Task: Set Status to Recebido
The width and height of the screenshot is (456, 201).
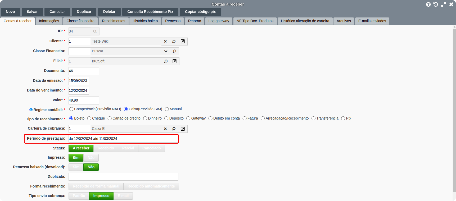Action: 106,148
